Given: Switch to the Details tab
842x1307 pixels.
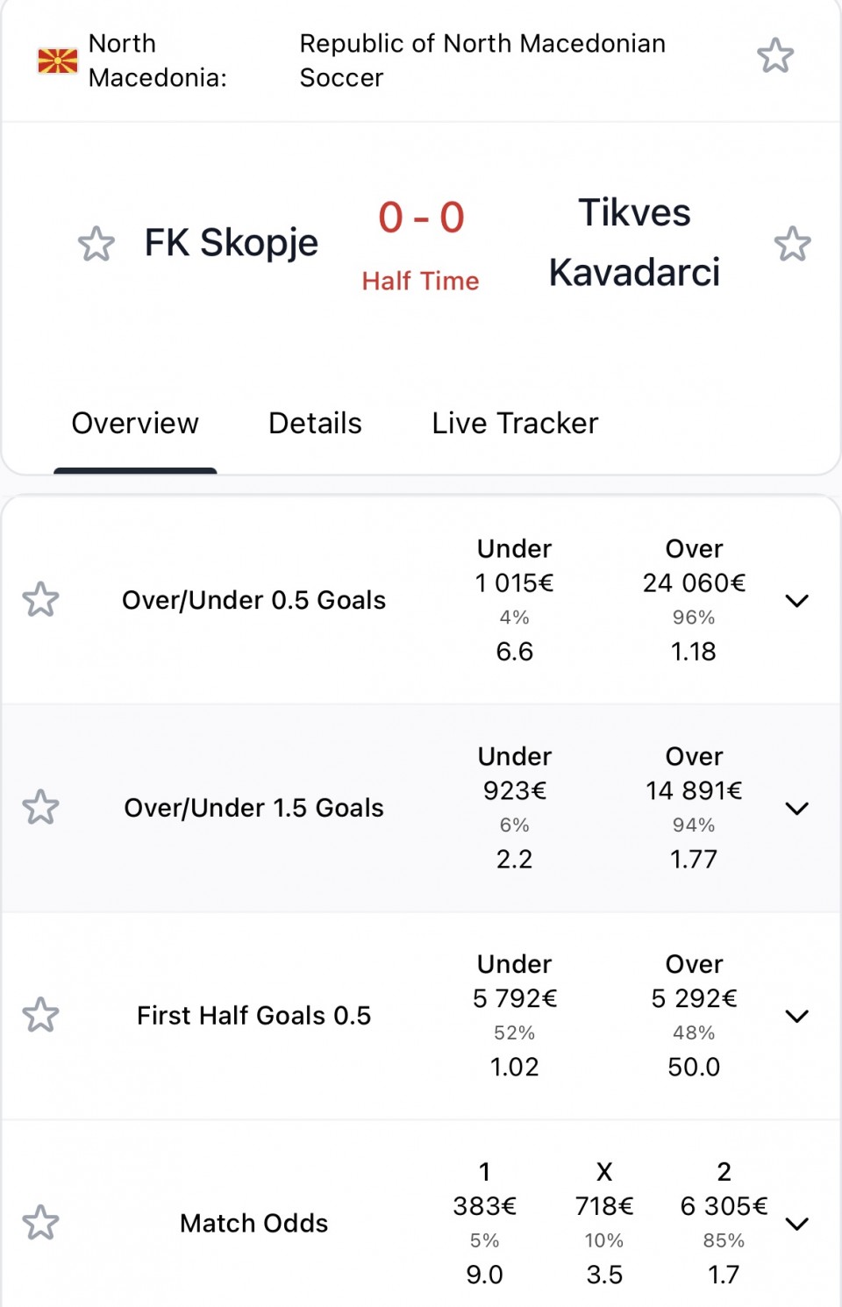Looking at the screenshot, I should coord(315,423).
